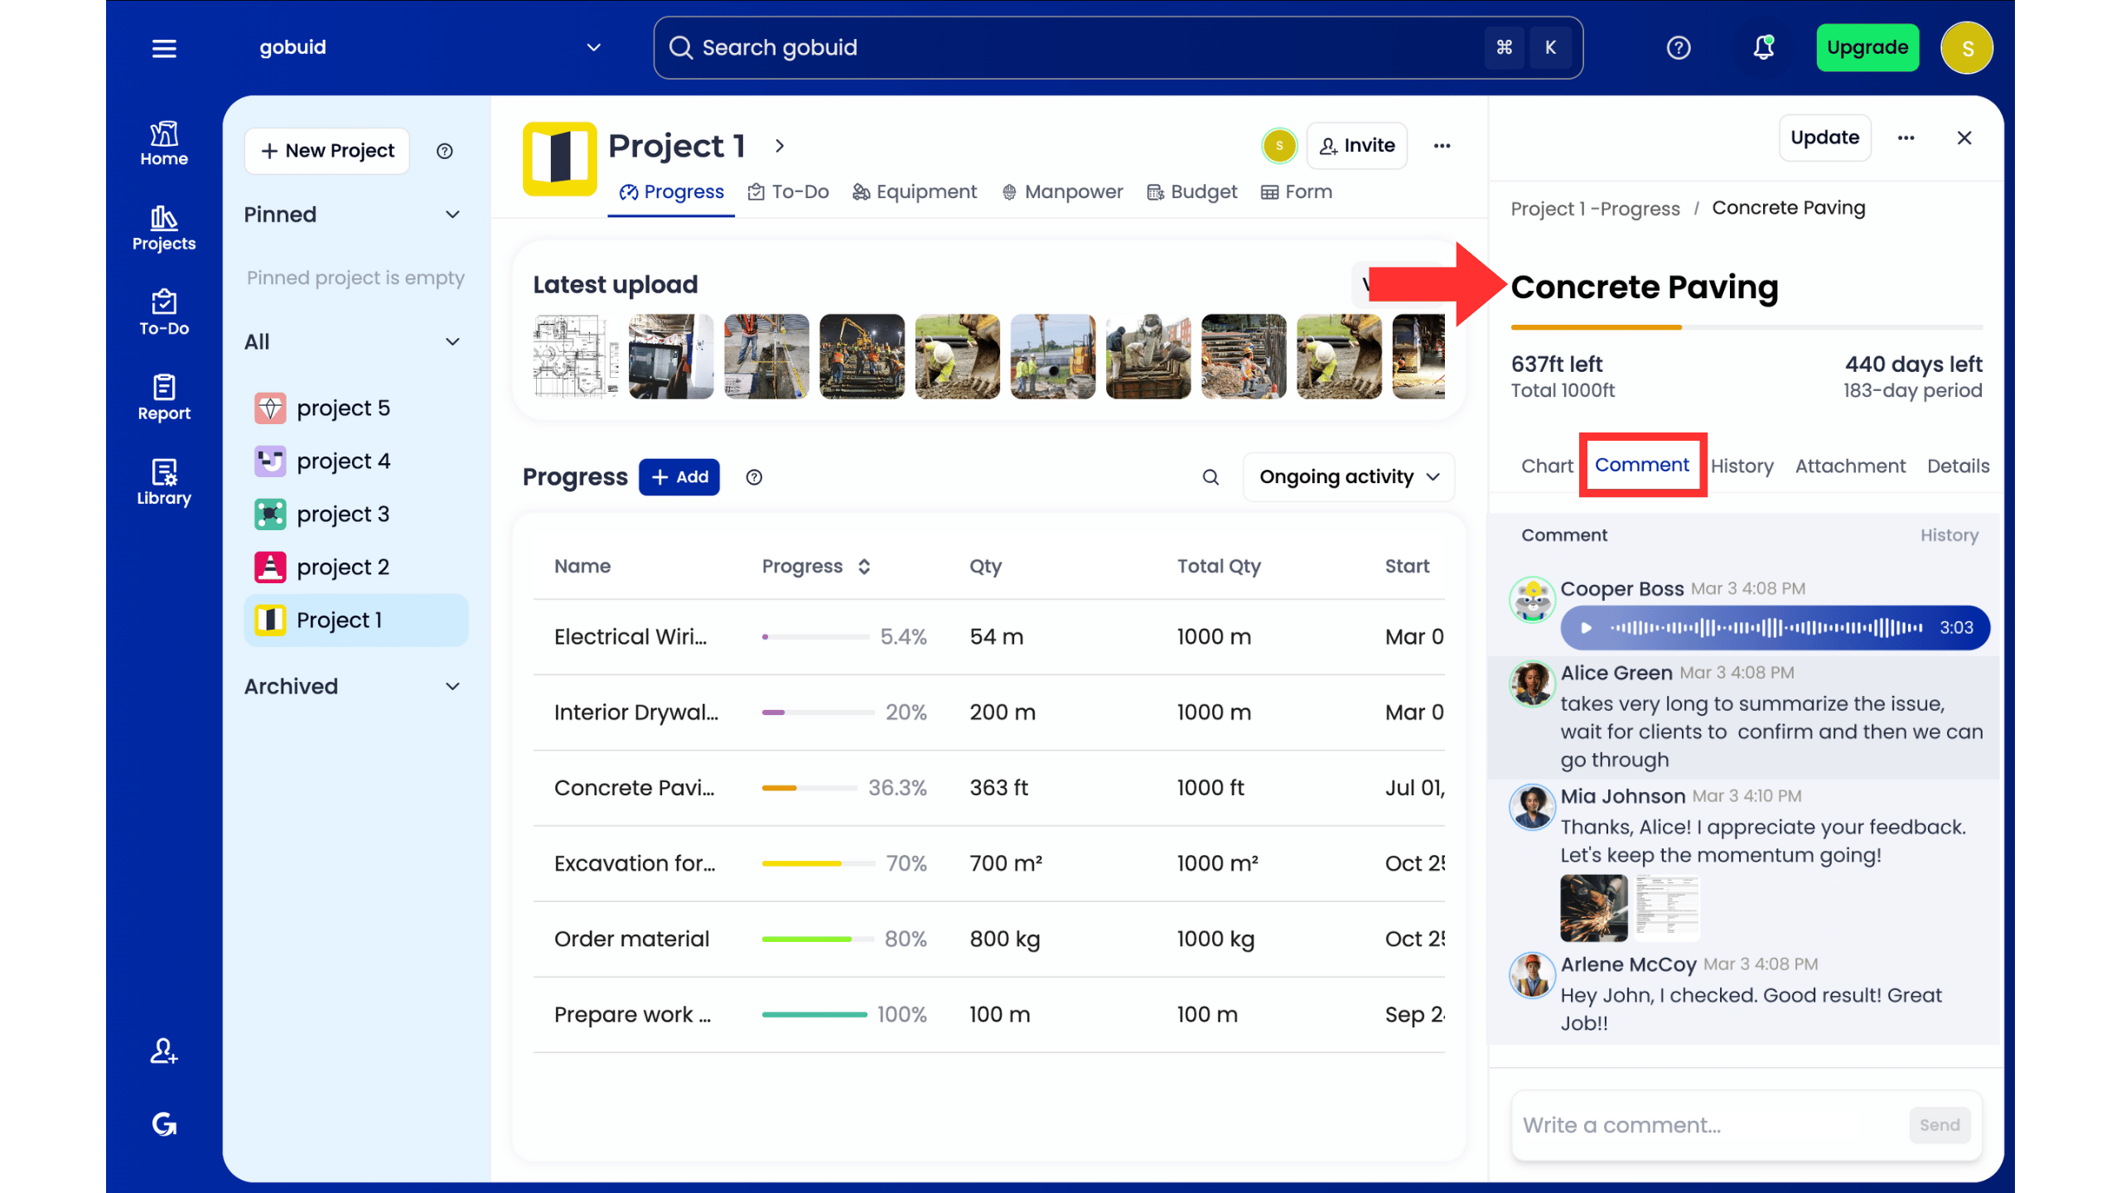Collapse the Pinned section
The image size is (2121, 1193).
(452, 215)
